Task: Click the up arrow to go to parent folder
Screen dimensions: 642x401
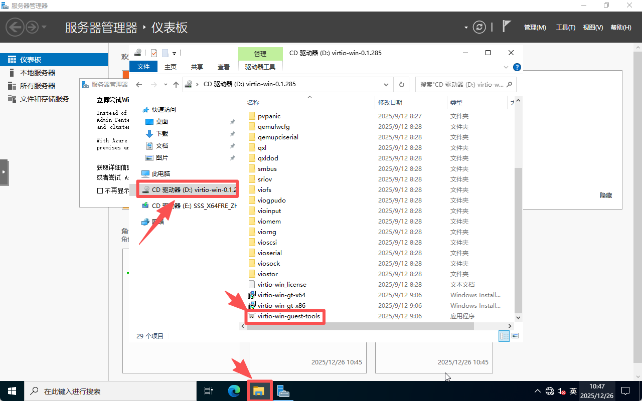Action: [x=175, y=84]
